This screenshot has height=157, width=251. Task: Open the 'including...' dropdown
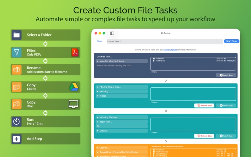tap(122, 91)
